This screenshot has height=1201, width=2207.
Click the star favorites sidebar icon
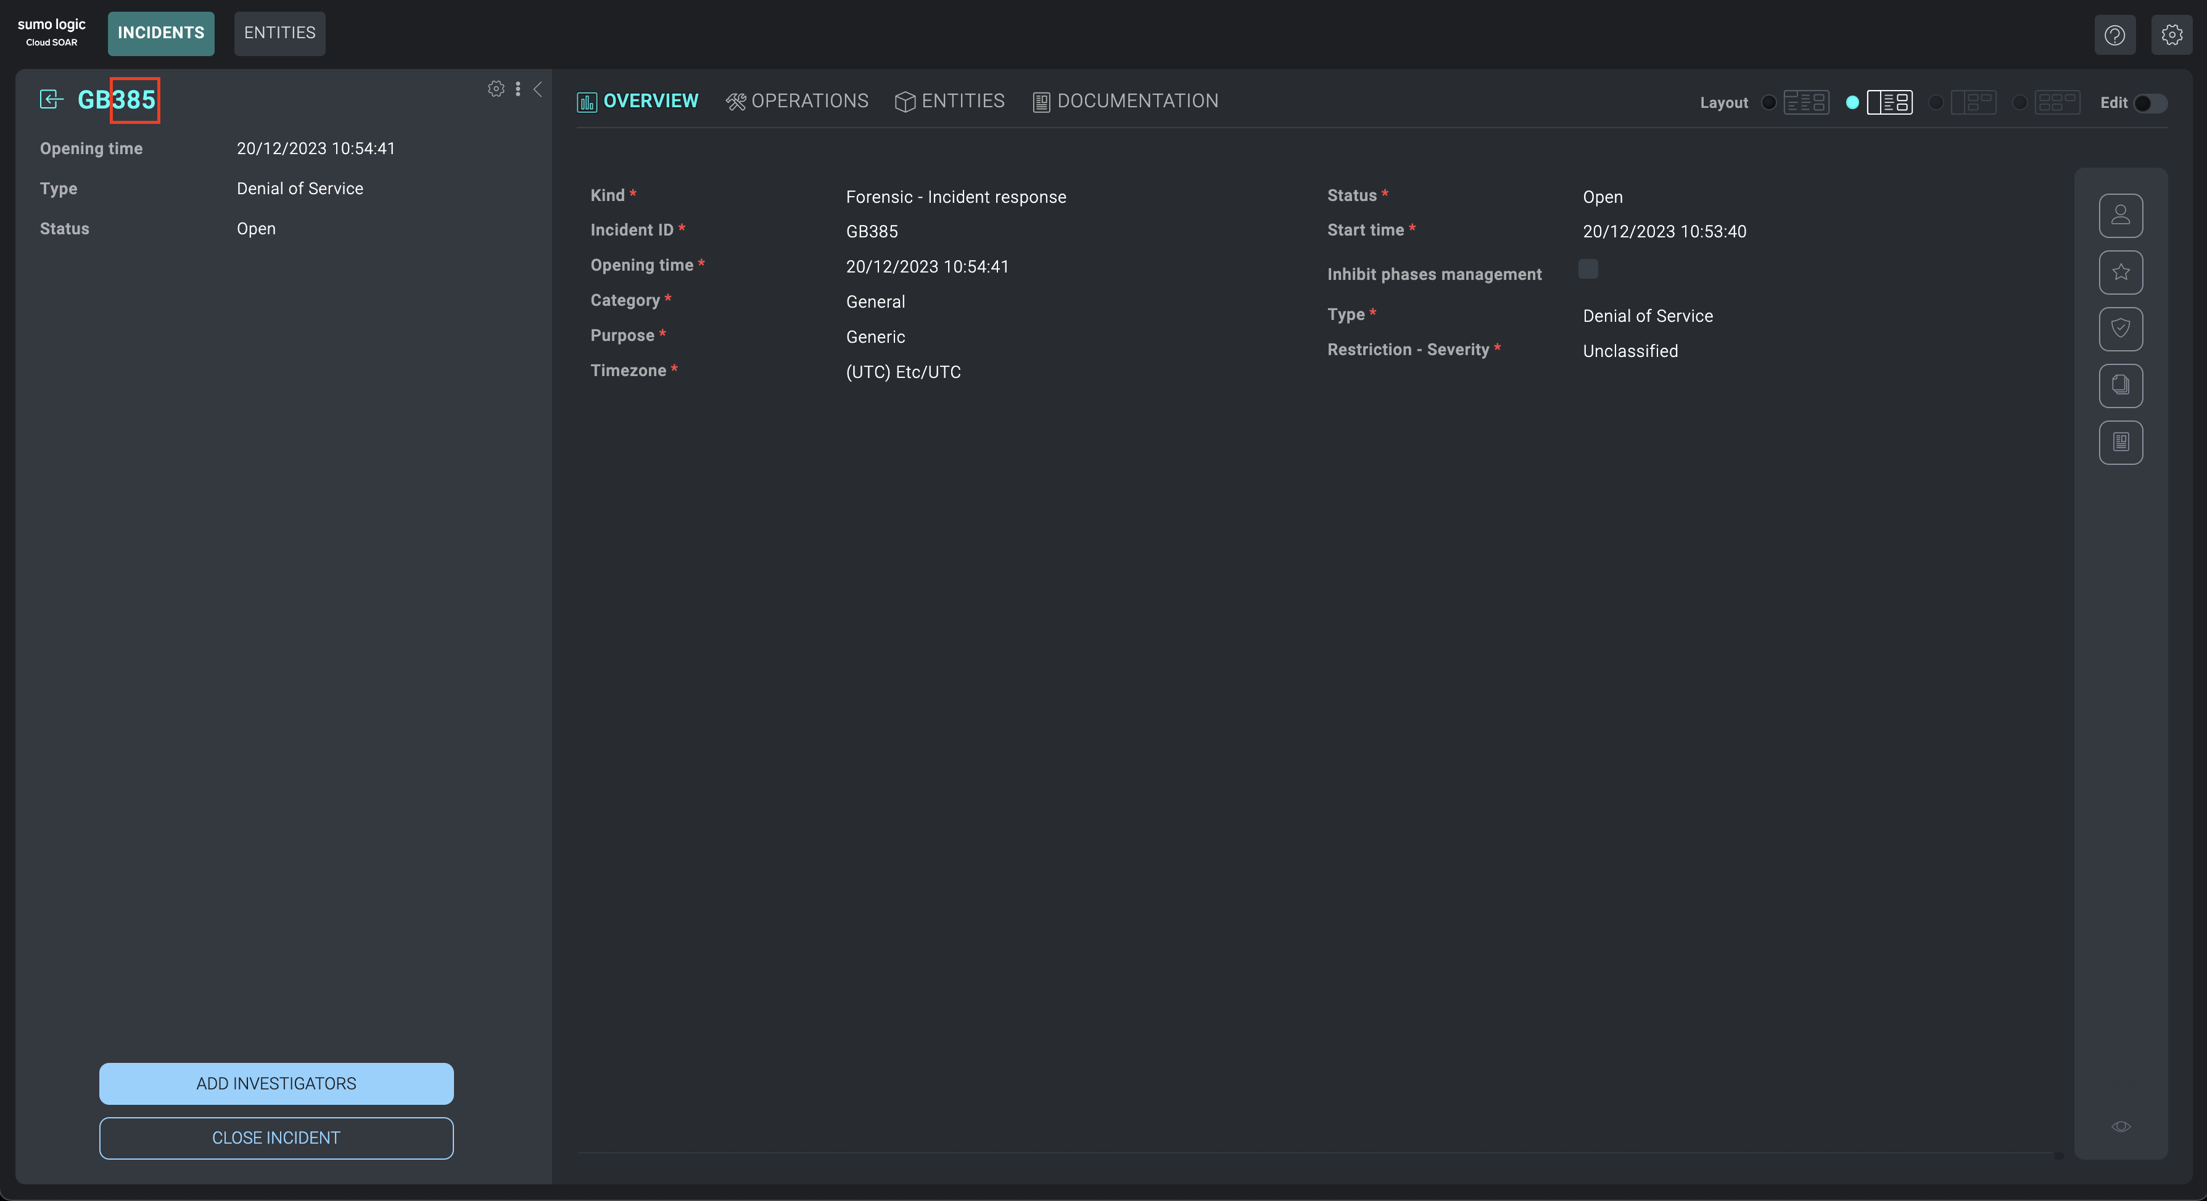(2121, 273)
